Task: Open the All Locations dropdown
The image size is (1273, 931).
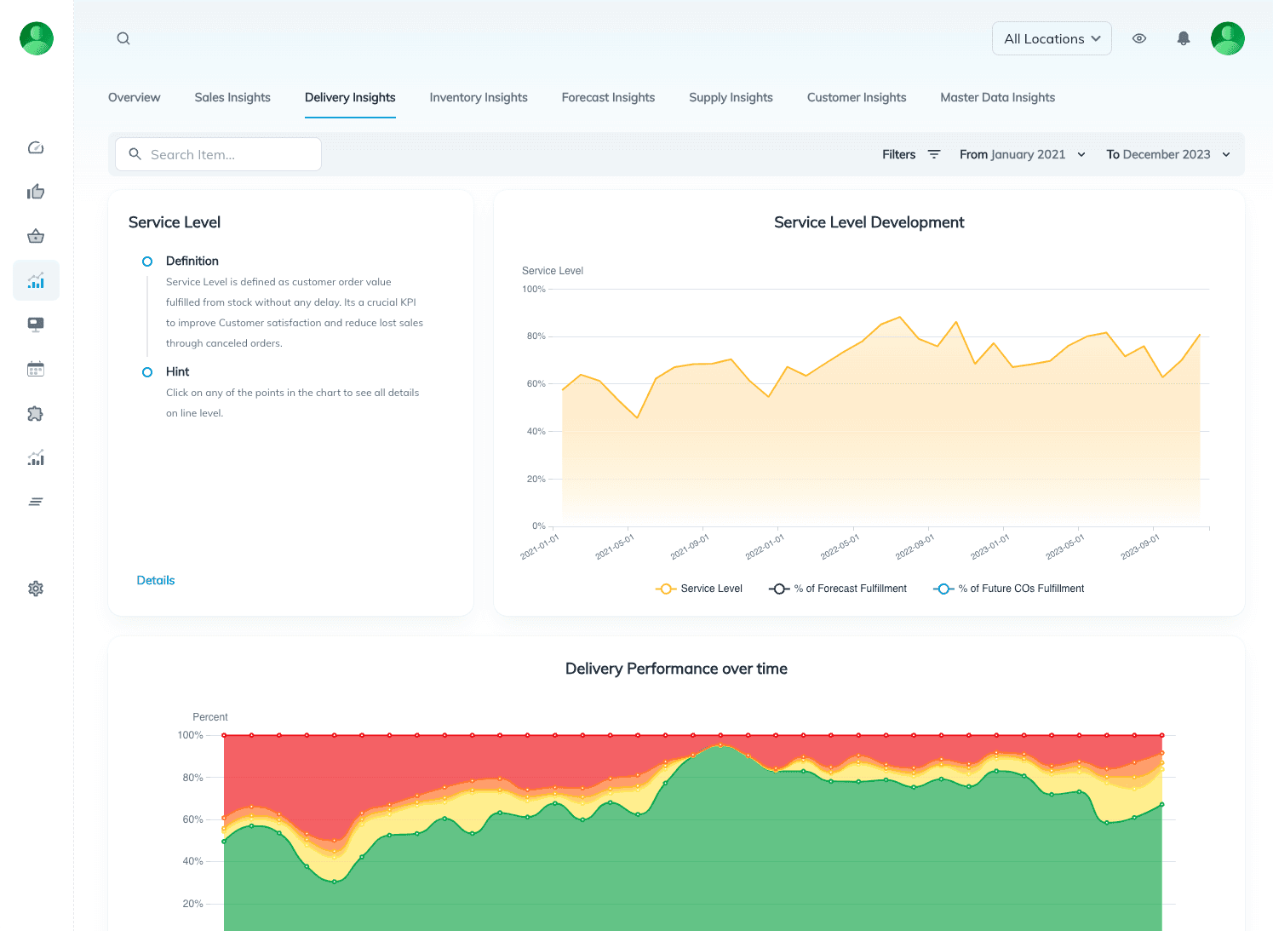Action: [x=1052, y=38]
